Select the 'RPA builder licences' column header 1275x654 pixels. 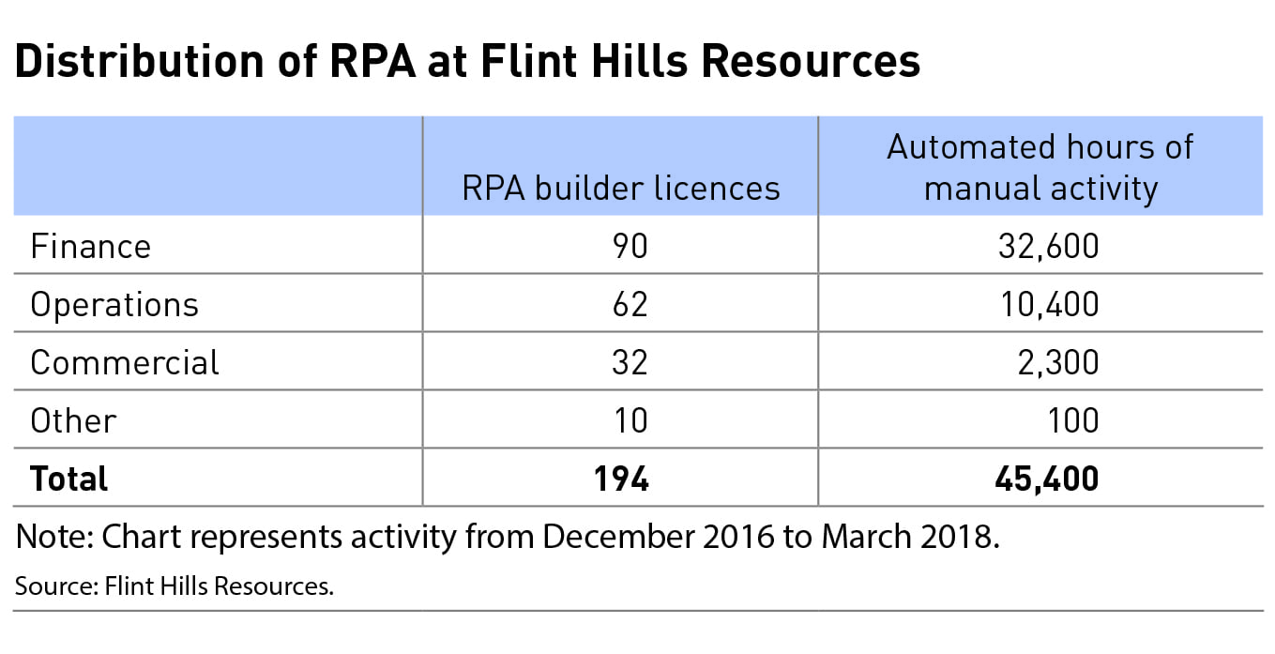pos(621,188)
